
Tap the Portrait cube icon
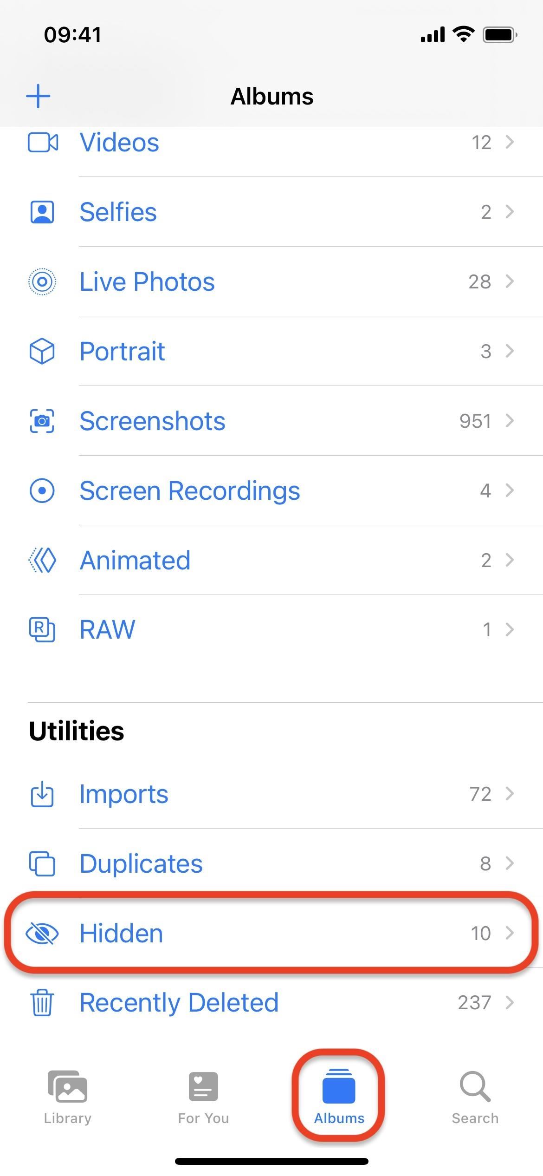(42, 351)
